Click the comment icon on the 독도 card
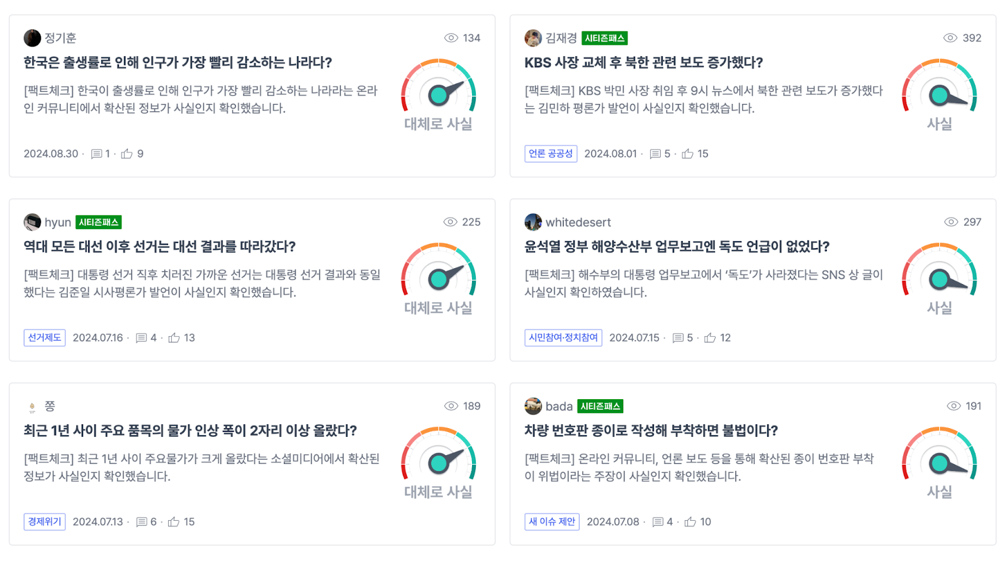The height and width of the screenshot is (561, 1007). 678,338
